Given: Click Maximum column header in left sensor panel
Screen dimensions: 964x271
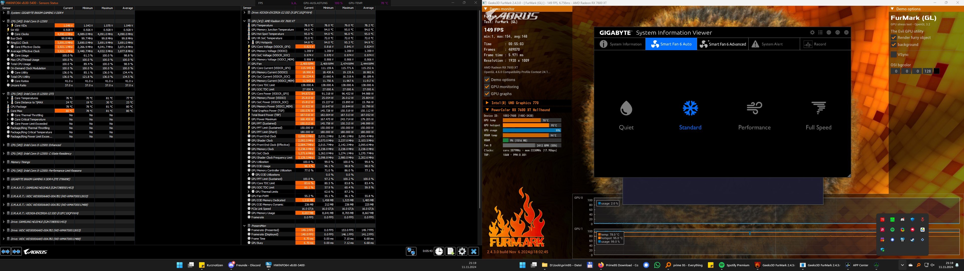Looking at the screenshot, I should pyautogui.click(x=104, y=8).
